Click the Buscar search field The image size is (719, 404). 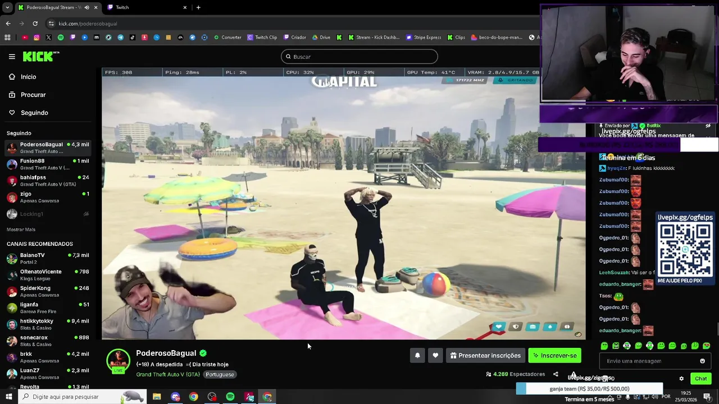tap(359, 57)
